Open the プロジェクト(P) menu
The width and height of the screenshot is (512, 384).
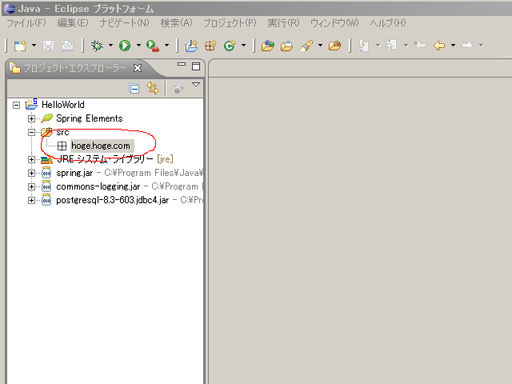(230, 22)
